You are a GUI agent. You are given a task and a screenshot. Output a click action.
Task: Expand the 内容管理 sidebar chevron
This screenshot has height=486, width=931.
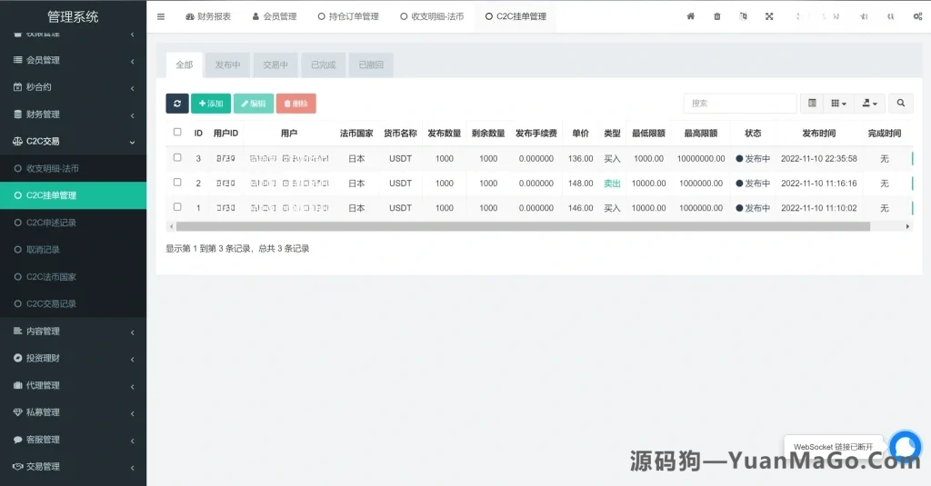pos(133,332)
